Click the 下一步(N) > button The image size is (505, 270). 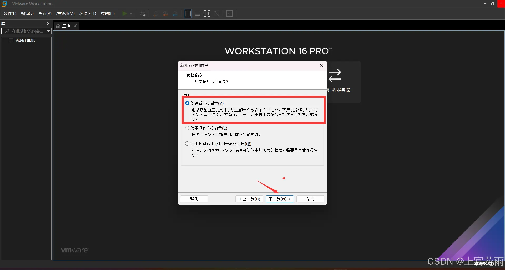[280, 199]
